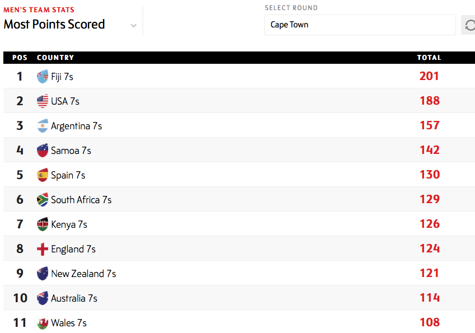Screen dimensions: 475x333
Task: Click the South Africa 7s flag icon
Action: (x=43, y=200)
